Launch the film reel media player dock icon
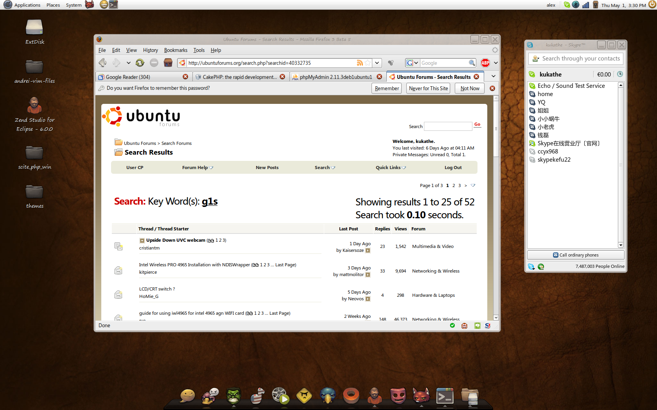Viewport: 657px width, 410px height. point(280,396)
